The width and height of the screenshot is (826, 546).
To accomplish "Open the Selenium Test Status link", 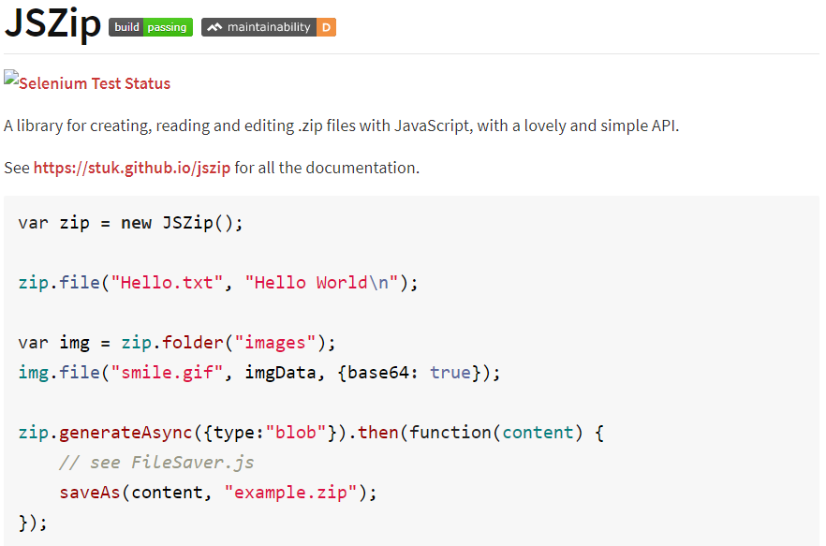I will (x=95, y=83).
